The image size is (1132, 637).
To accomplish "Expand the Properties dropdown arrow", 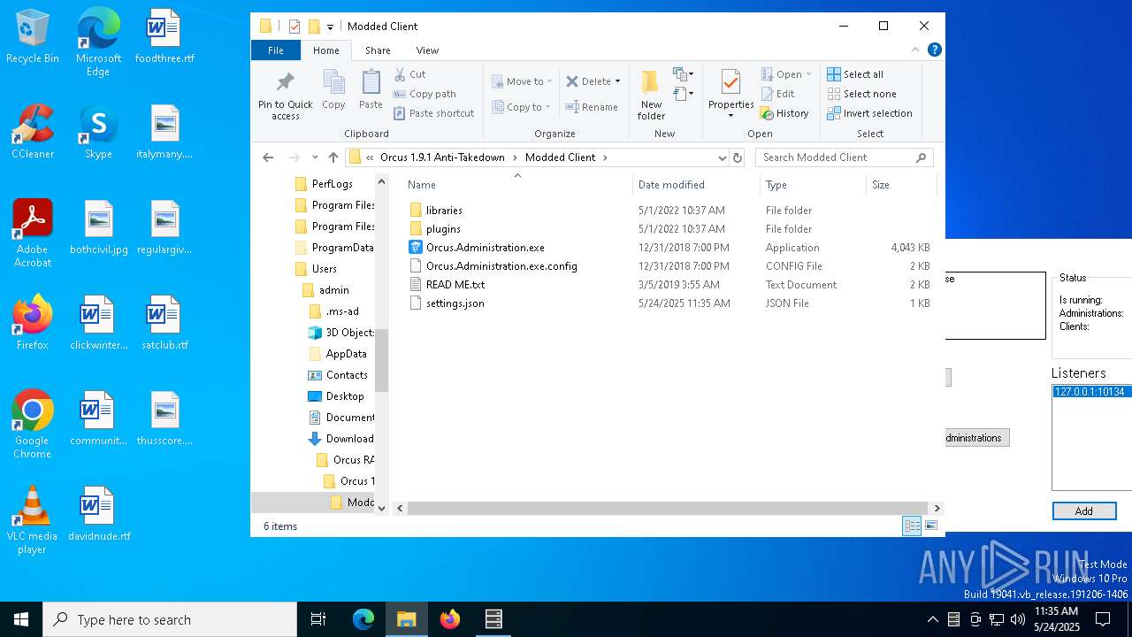I will 730,116.
